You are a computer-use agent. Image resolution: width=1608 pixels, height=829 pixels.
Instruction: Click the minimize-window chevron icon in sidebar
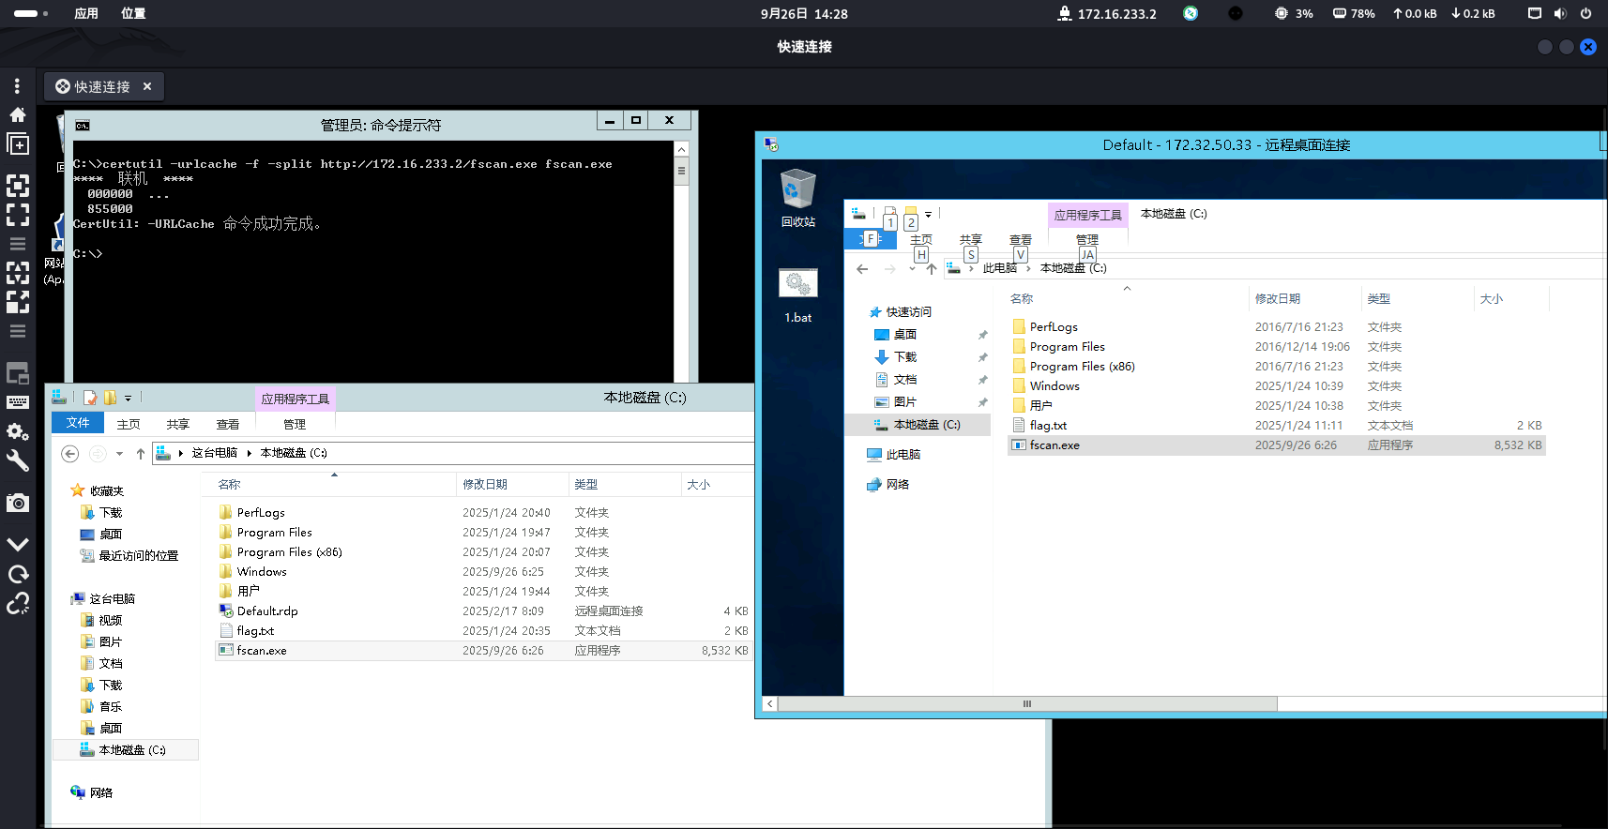pyautogui.click(x=17, y=544)
